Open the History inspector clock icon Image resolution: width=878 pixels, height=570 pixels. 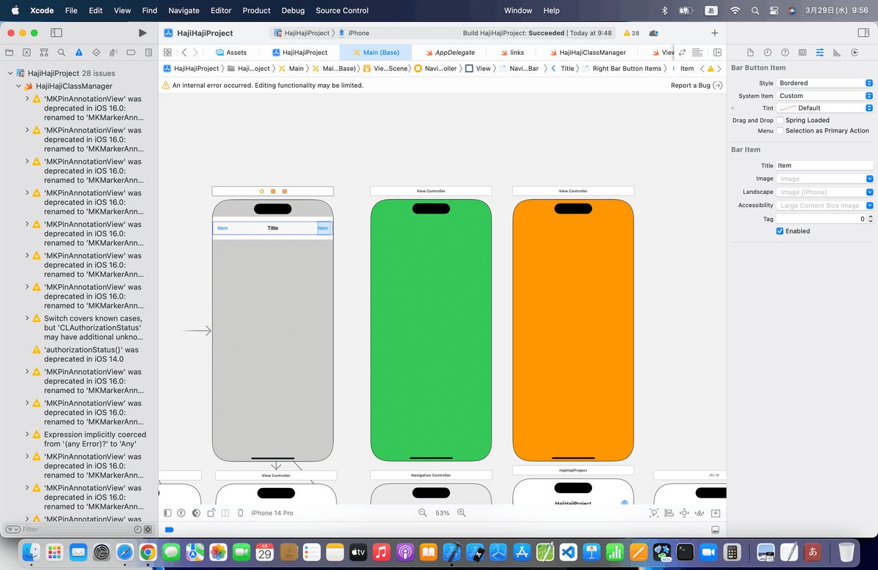click(768, 53)
